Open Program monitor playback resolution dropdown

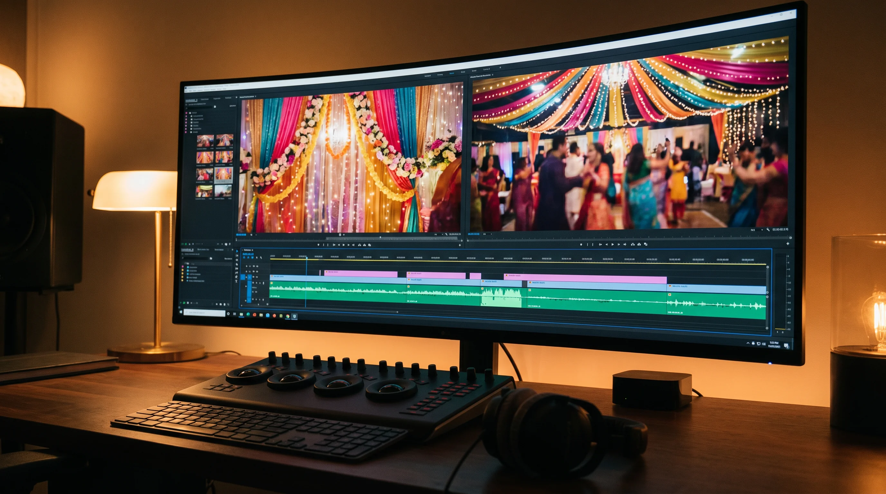757,230
